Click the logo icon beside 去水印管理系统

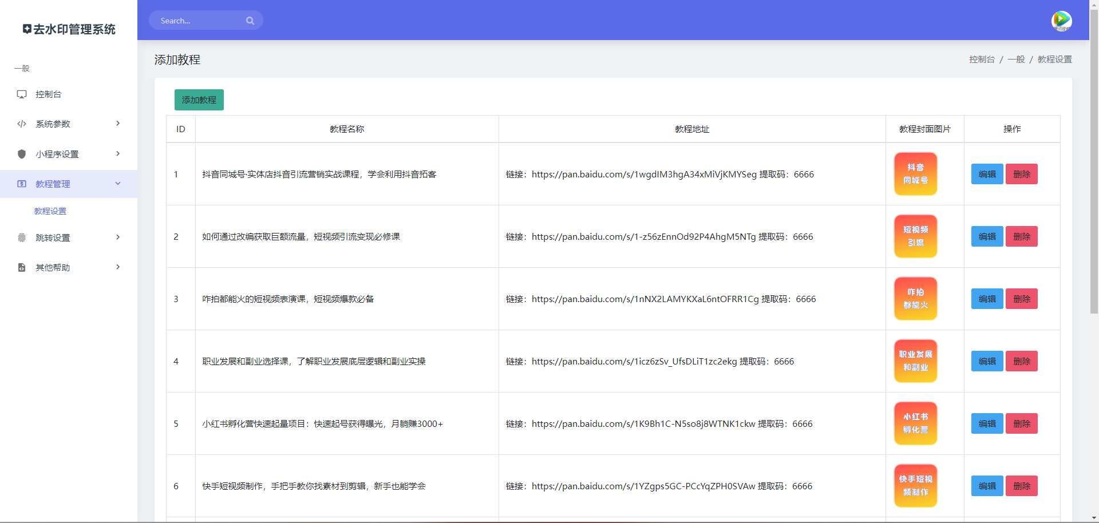(x=27, y=29)
